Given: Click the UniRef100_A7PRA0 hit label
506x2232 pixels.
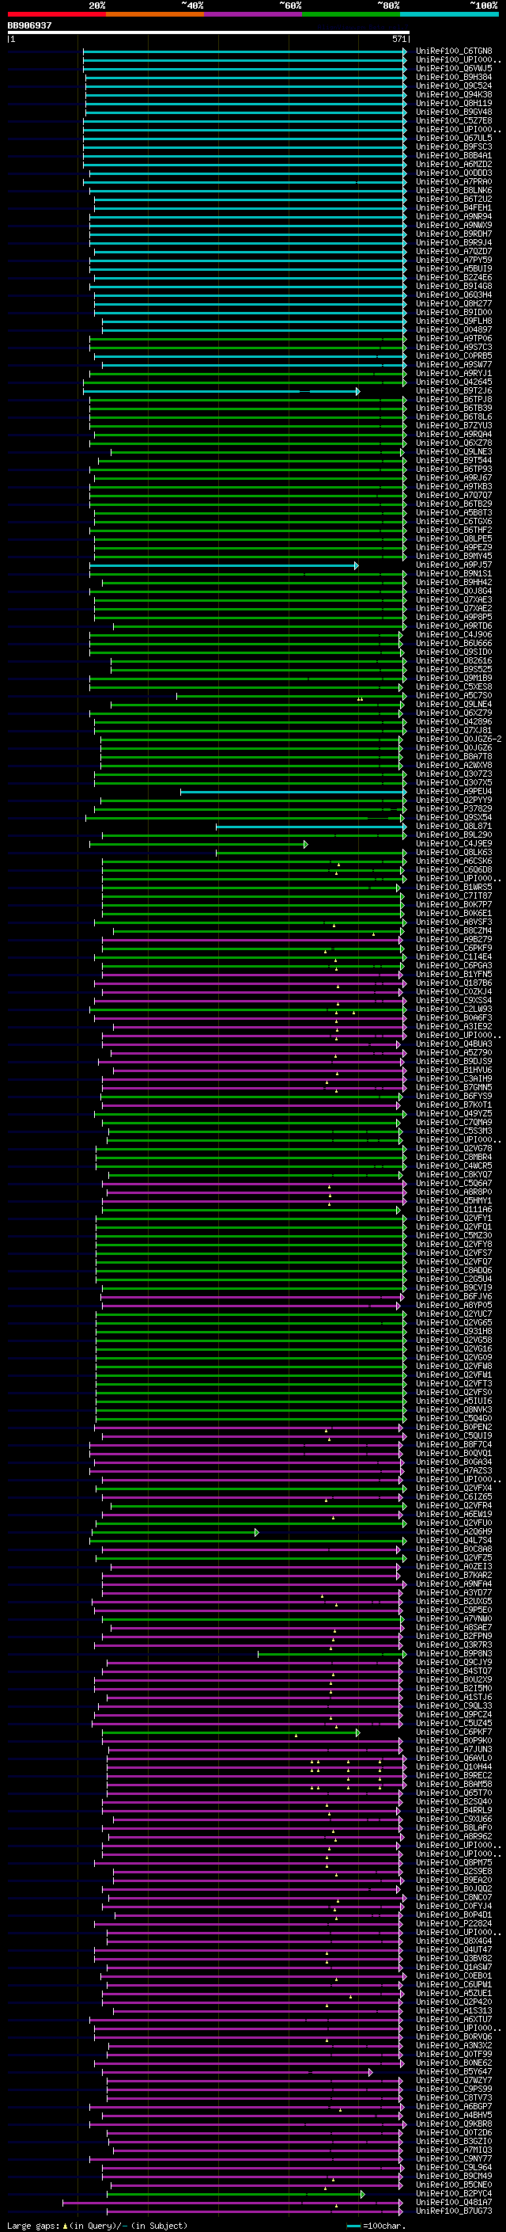Looking at the screenshot, I should click(x=453, y=182).
